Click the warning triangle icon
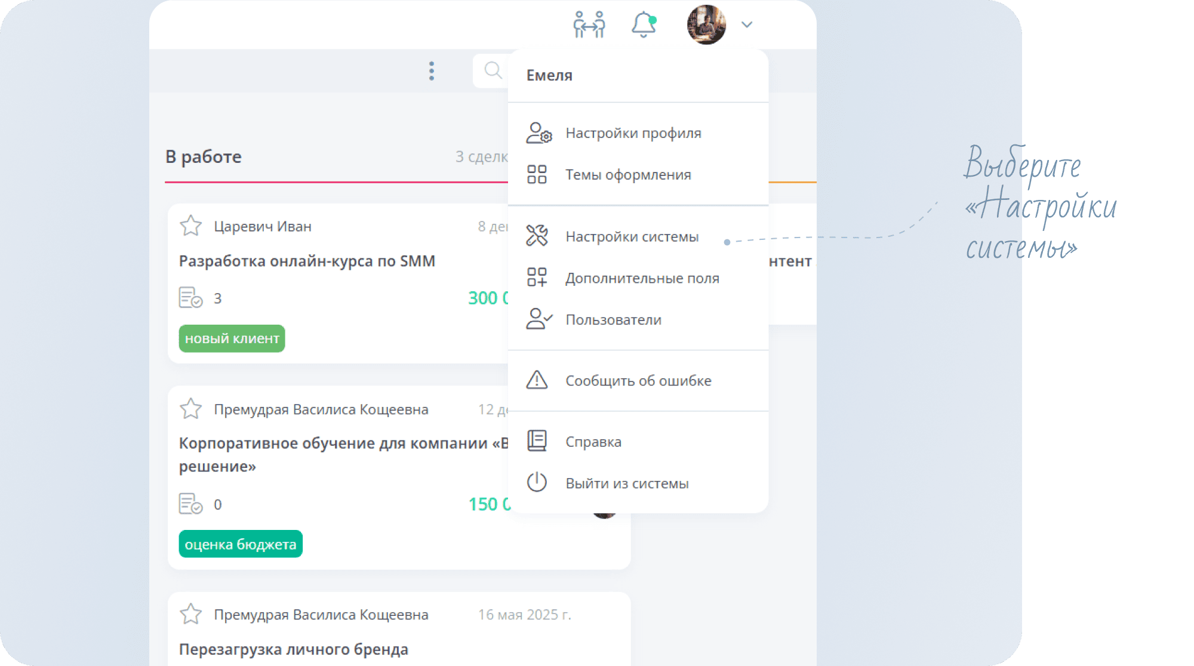 coord(537,380)
